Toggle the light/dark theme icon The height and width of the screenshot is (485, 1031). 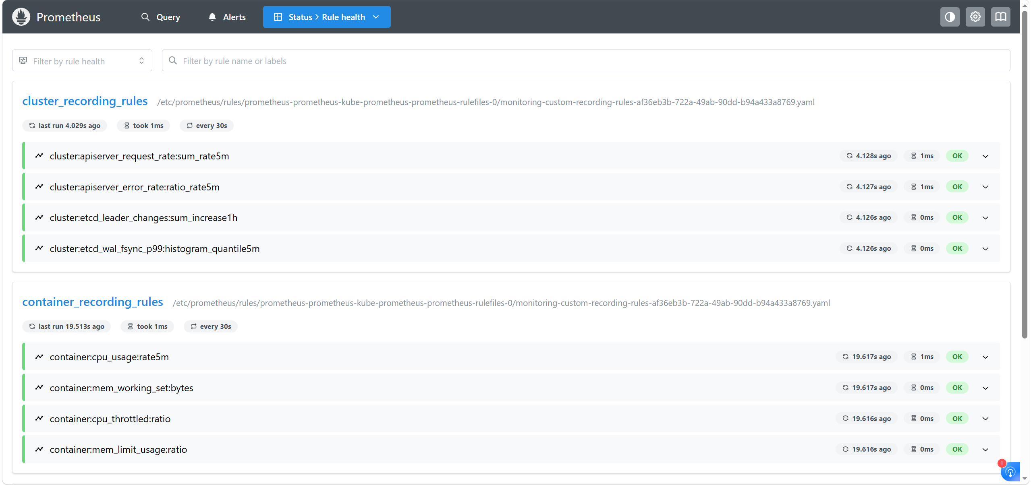pos(950,17)
